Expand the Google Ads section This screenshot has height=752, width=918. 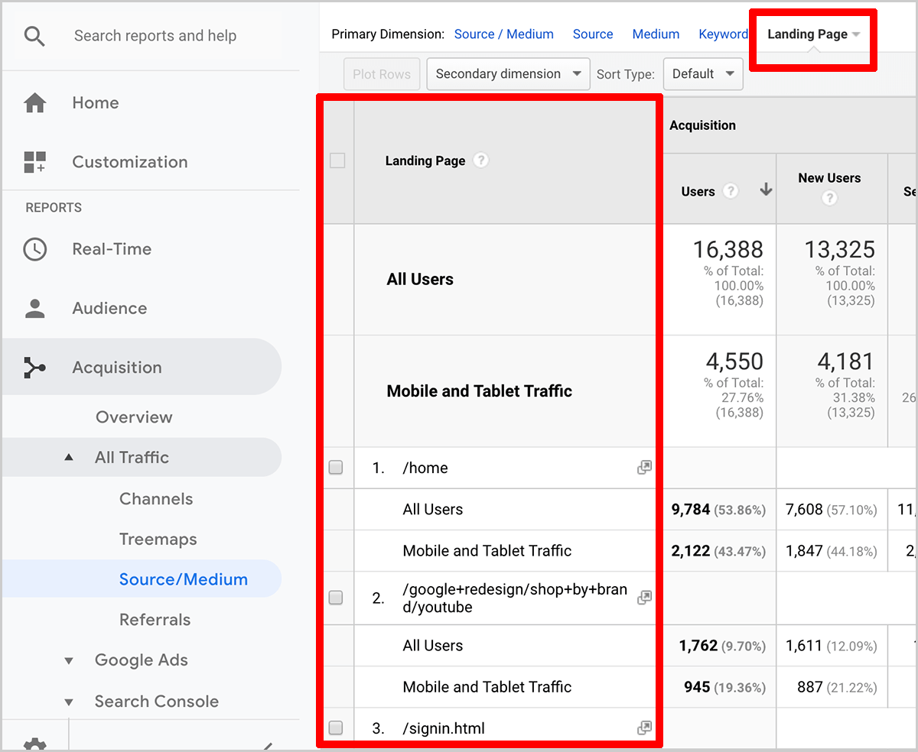pyautogui.click(x=69, y=661)
